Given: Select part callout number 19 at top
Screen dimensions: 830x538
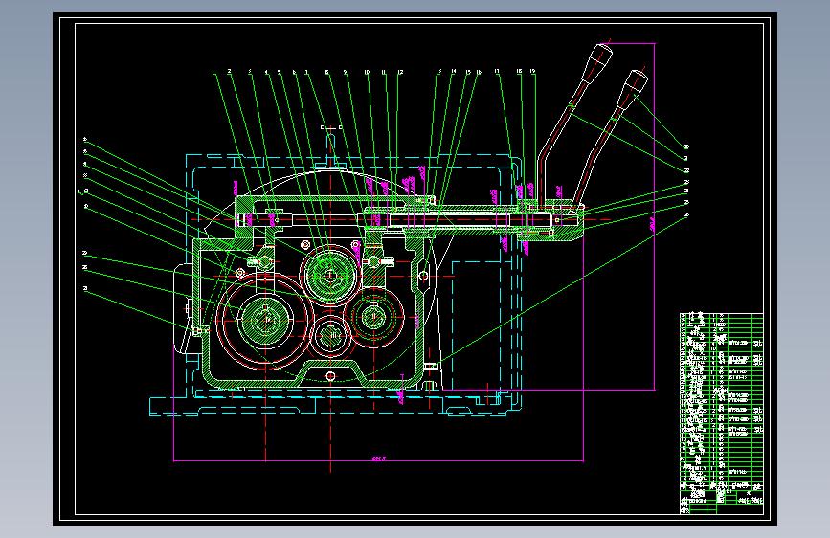Looking at the screenshot, I should tap(532, 71).
